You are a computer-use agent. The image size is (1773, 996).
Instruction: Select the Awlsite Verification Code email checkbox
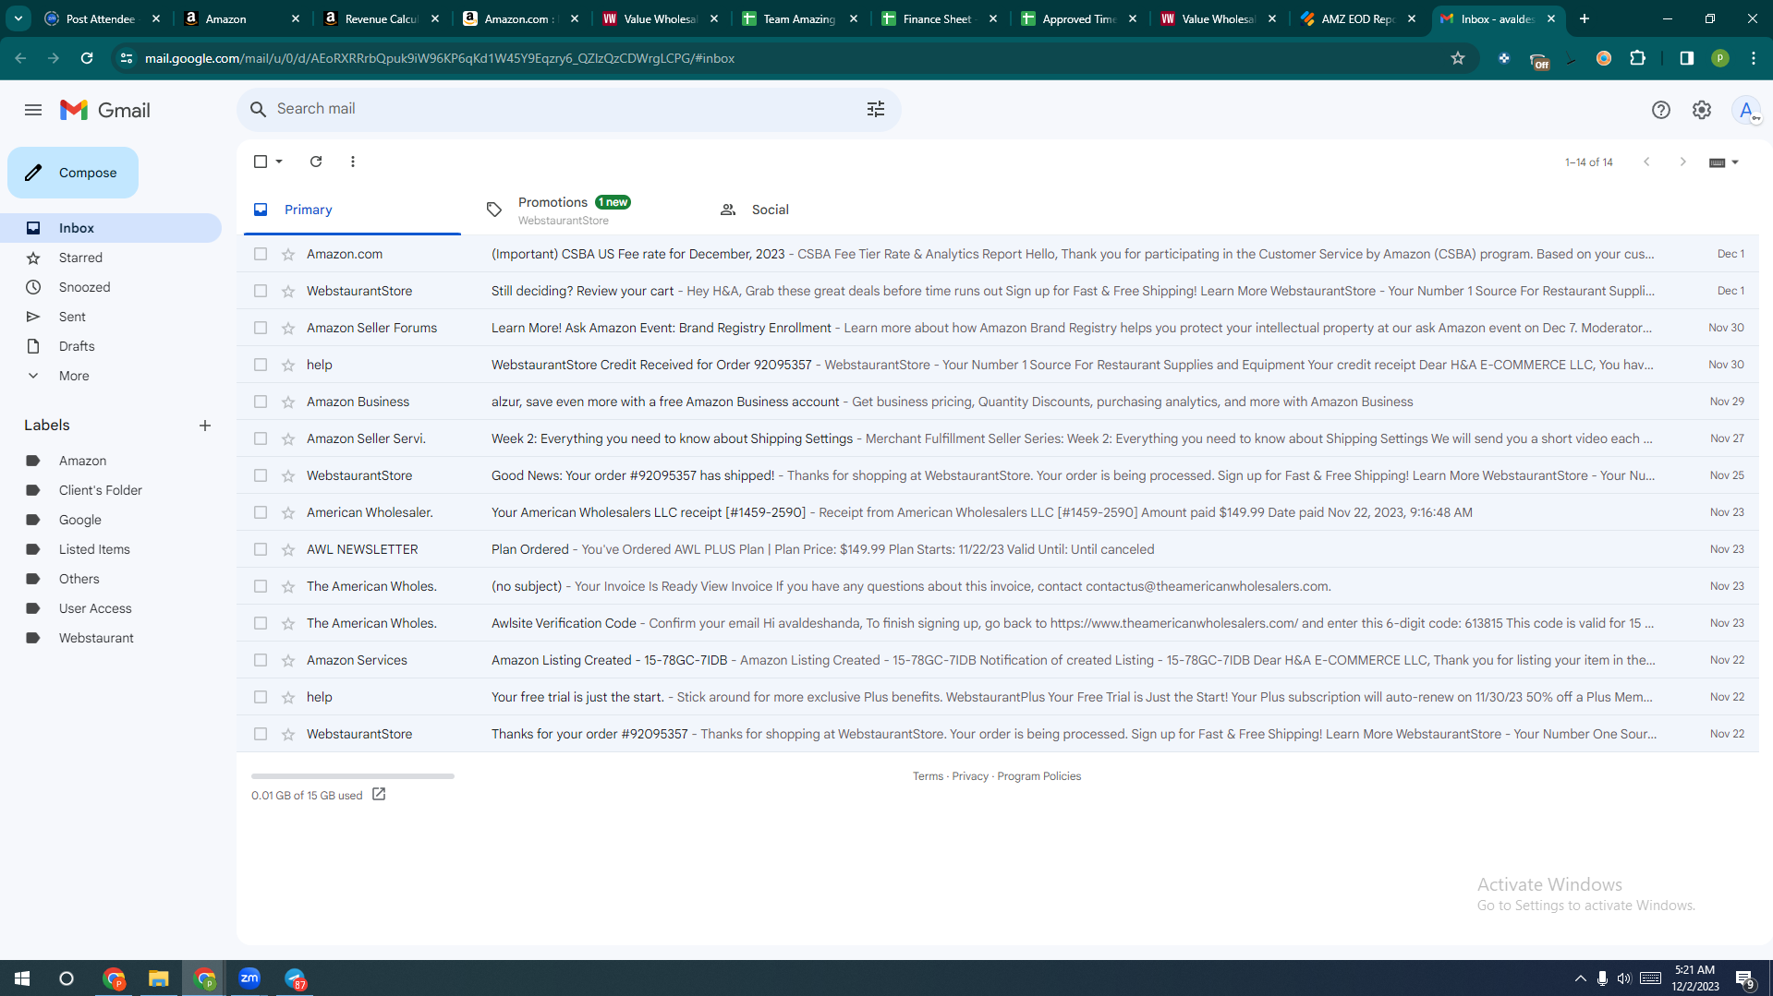click(x=261, y=623)
